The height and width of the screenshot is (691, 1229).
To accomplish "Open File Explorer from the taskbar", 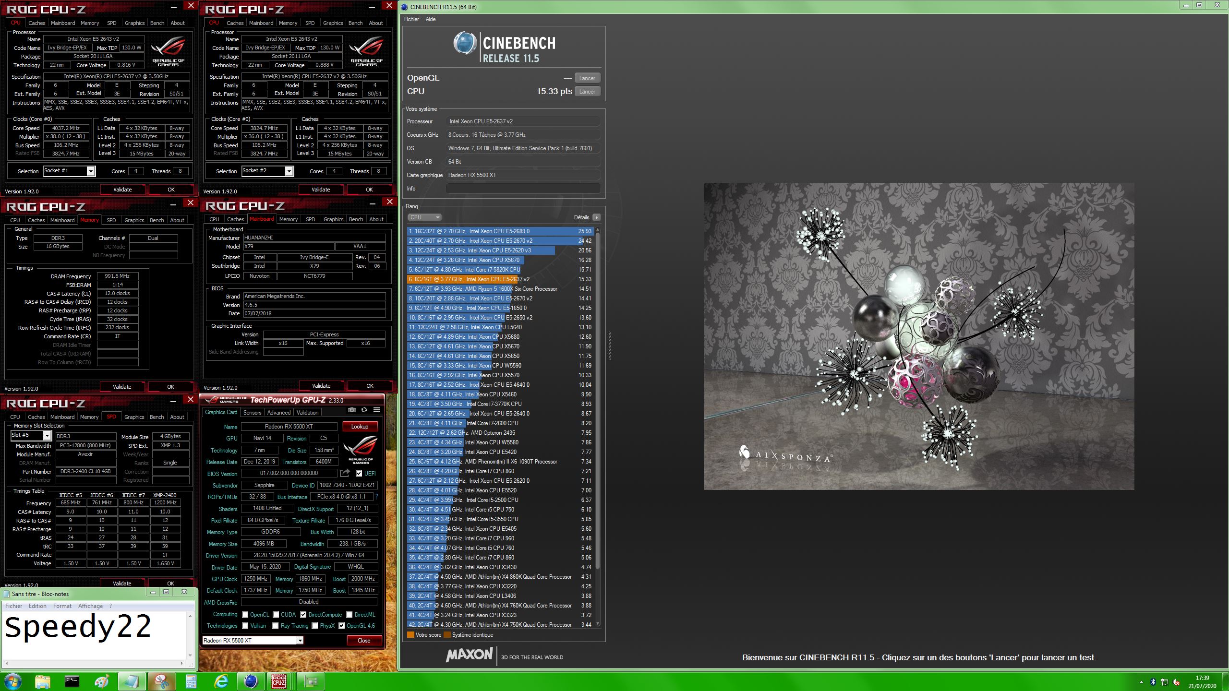I will [42, 681].
